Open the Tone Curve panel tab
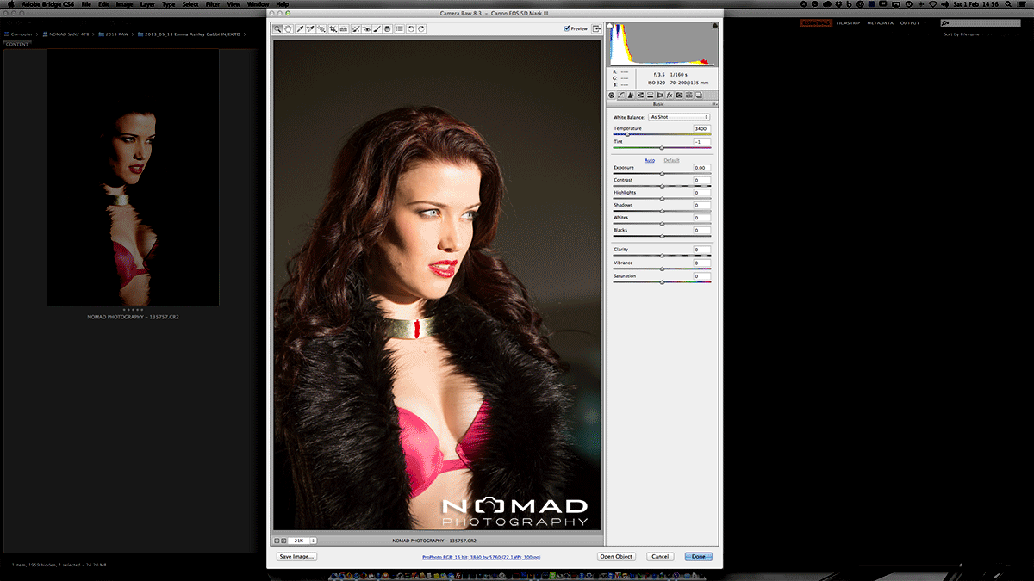The image size is (1034, 581). [x=621, y=95]
